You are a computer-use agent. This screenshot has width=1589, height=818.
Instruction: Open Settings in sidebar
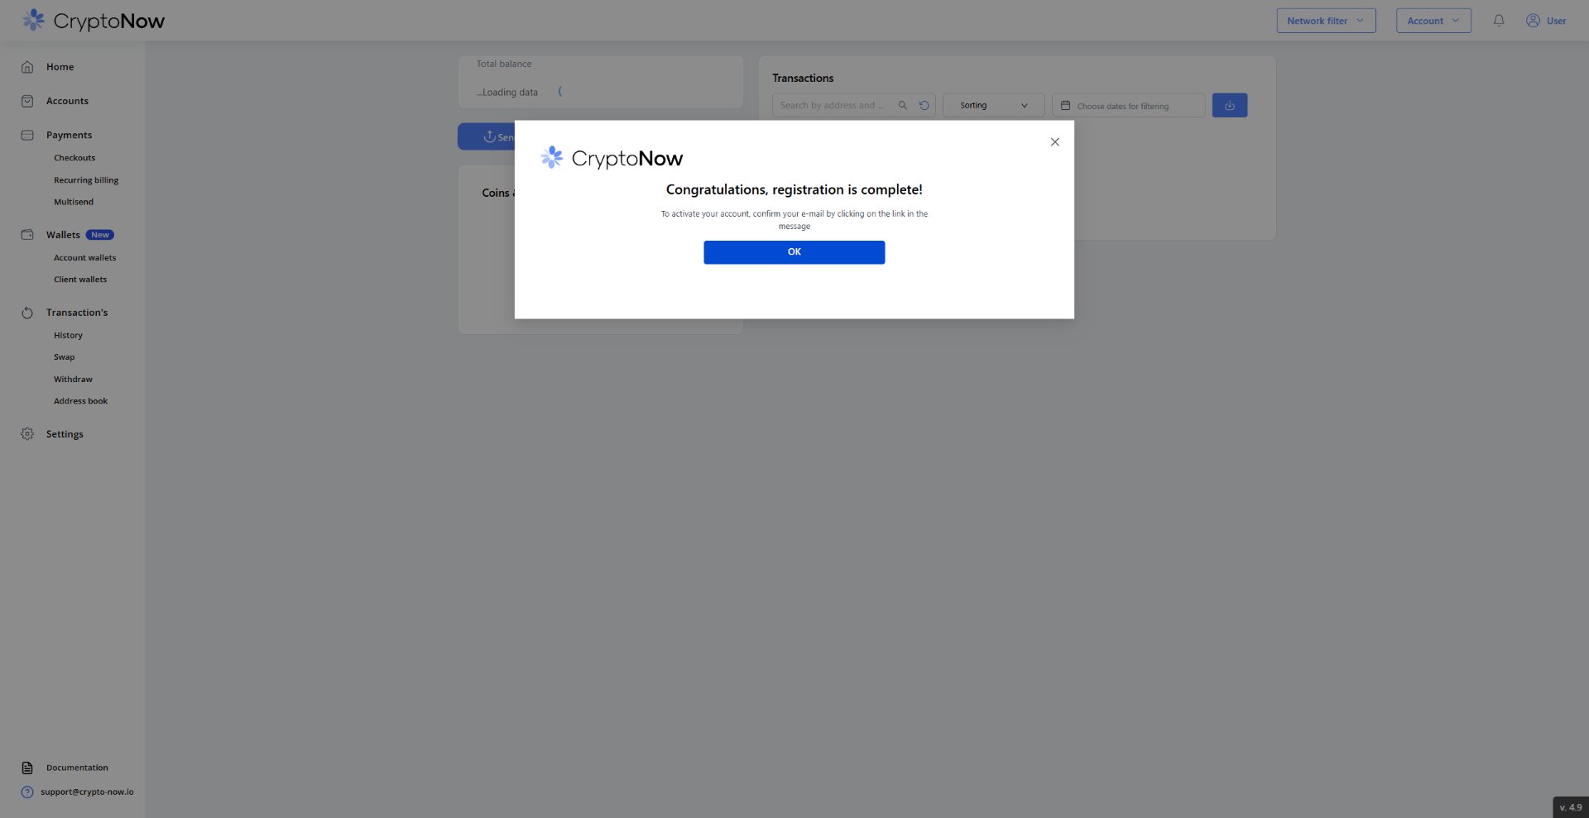(x=65, y=434)
